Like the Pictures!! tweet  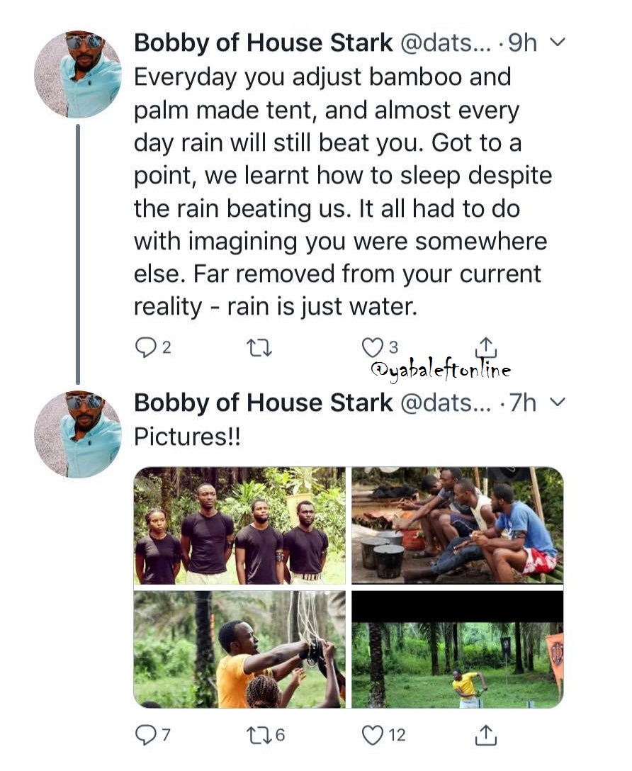372,736
